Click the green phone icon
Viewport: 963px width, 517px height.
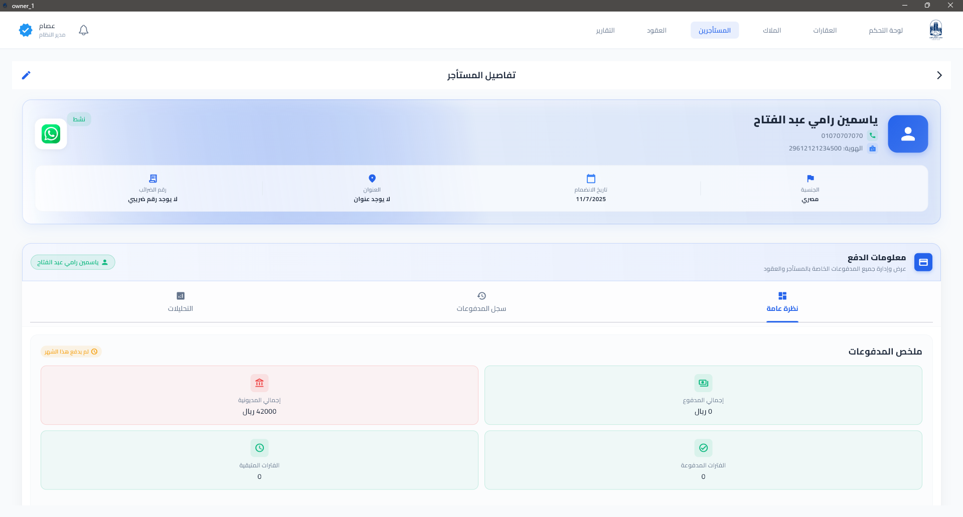(873, 135)
